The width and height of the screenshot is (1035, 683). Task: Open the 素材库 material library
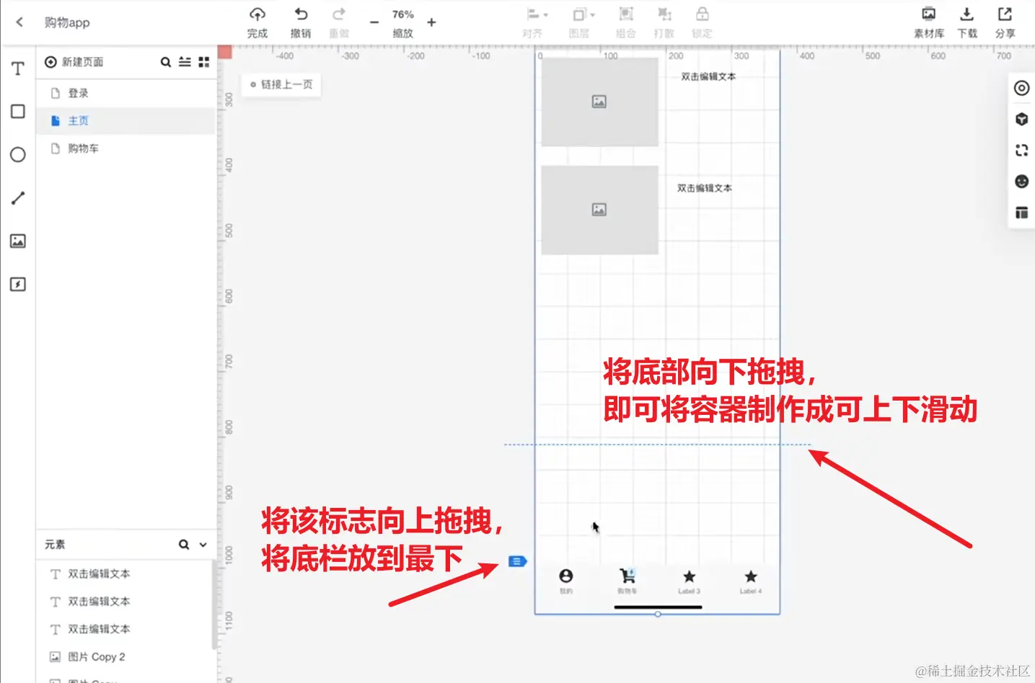pos(928,22)
